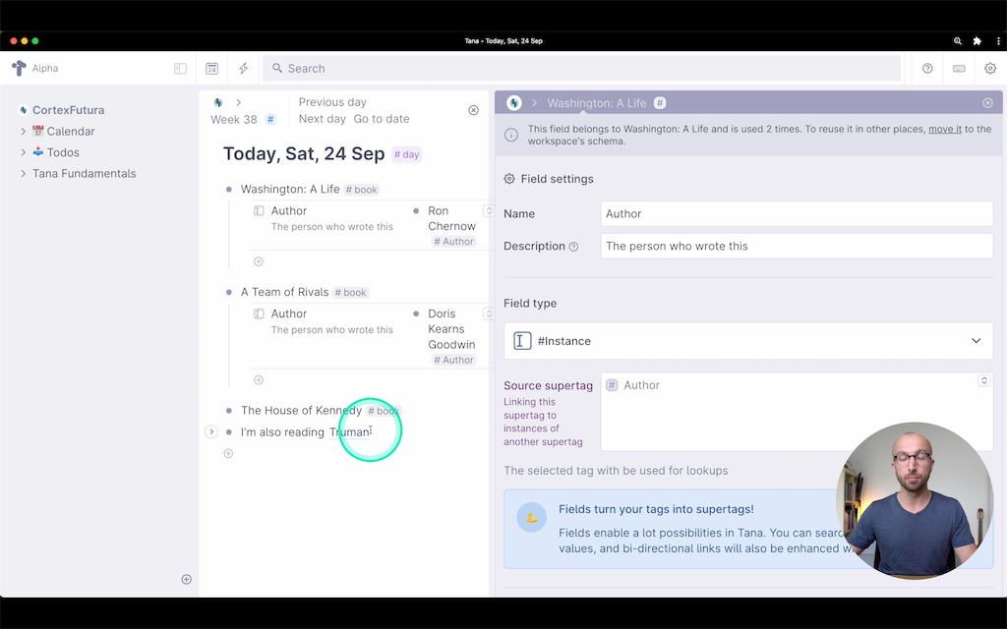
Task: Expand the I'm also reading Truman node
Action: click(211, 432)
